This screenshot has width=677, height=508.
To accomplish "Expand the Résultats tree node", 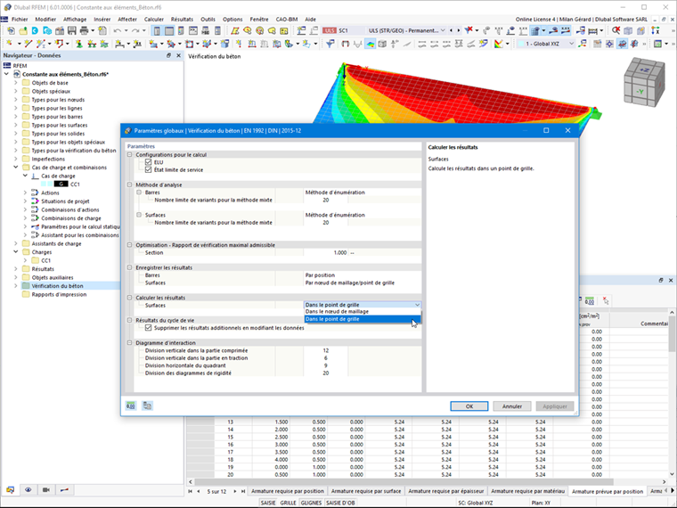I will coord(16,268).
